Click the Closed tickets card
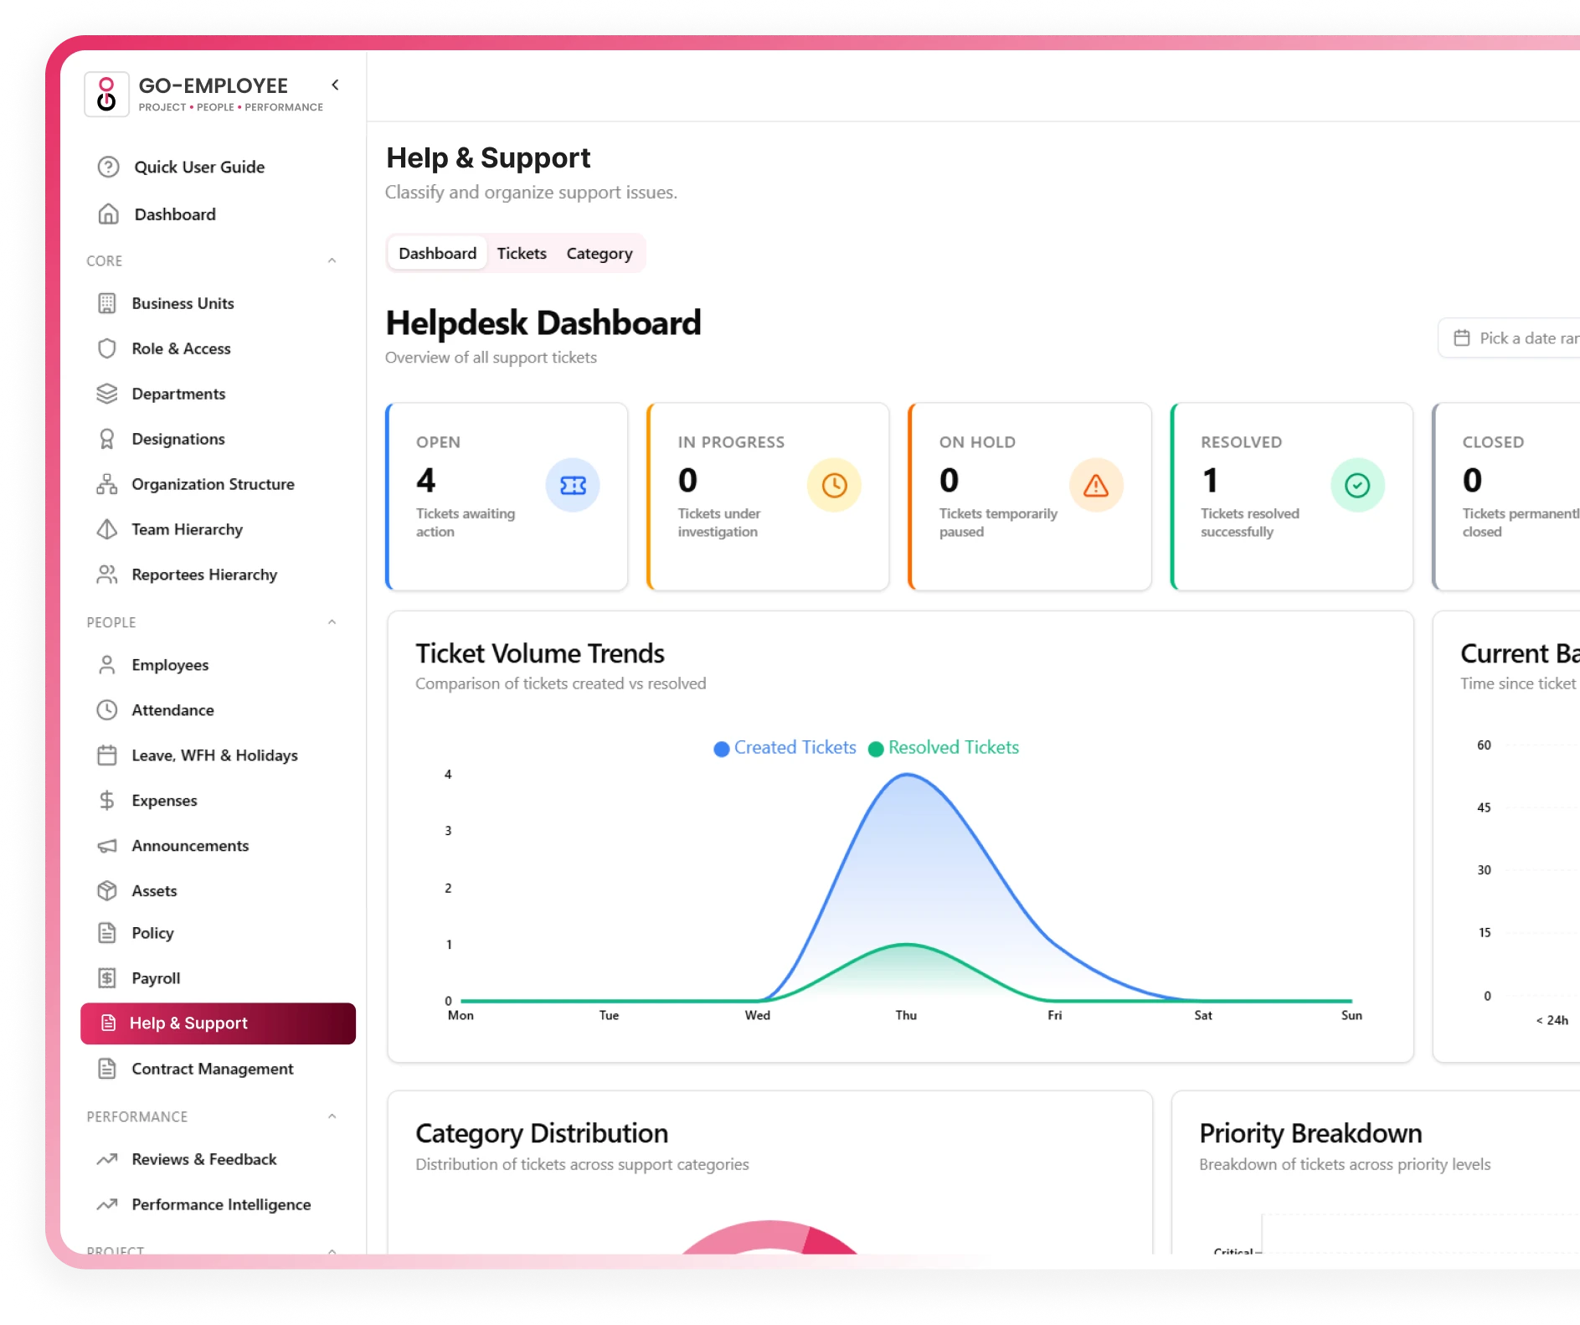The height and width of the screenshot is (1325, 1580). [1506, 497]
